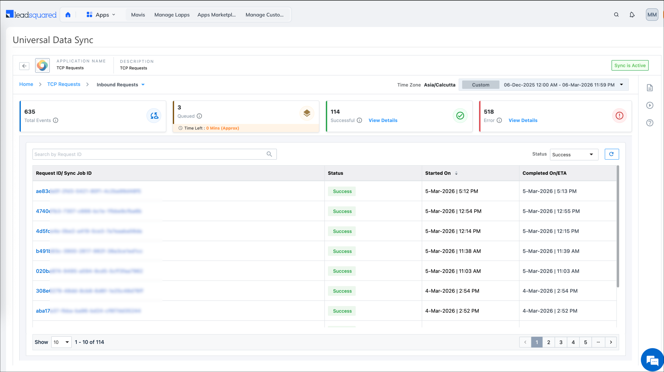Open the help question mark icon
Screen dimensions: 664x372
pos(649,123)
